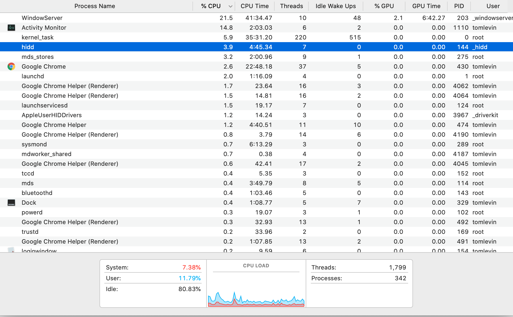This screenshot has height=317, width=513.
Task: Click CPU Time value 22:48.18
Action: [259, 66]
